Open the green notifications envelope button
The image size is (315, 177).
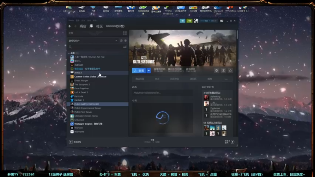[x=189, y=21]
